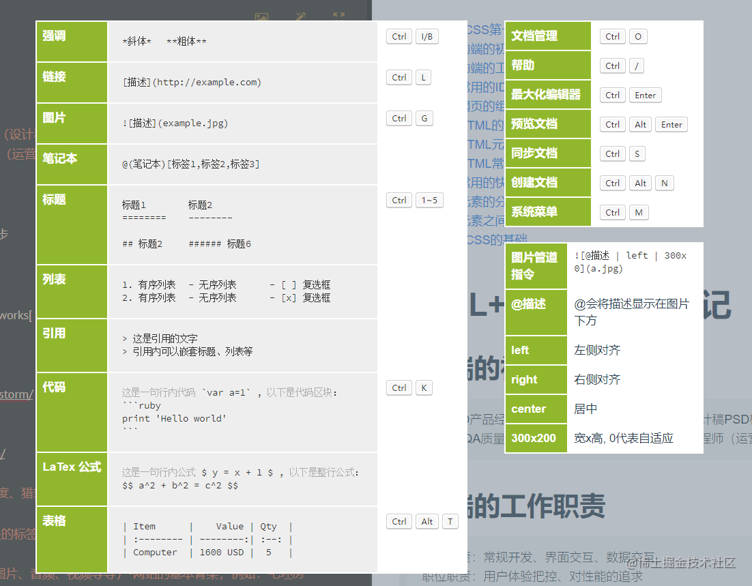Click the [描述](http://example.com) example
This screenshot has height=586, width=752.
coord(192,83)
